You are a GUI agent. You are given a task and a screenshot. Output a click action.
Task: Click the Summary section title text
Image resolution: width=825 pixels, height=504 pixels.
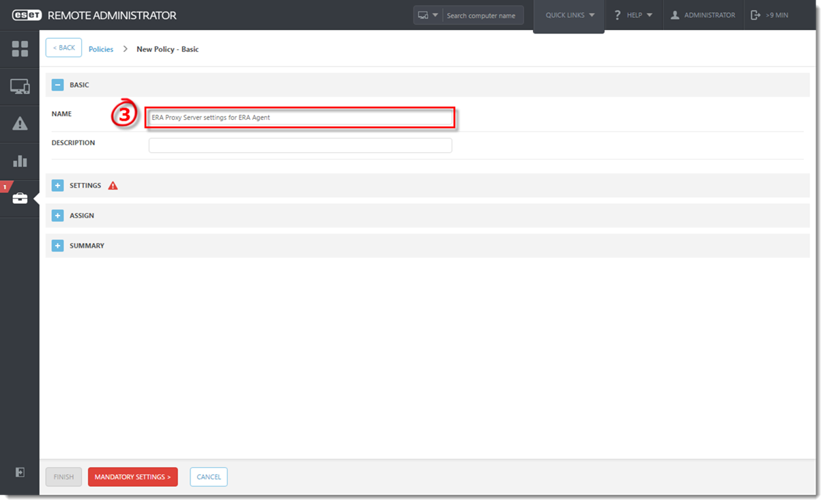[x=87, y=246]
